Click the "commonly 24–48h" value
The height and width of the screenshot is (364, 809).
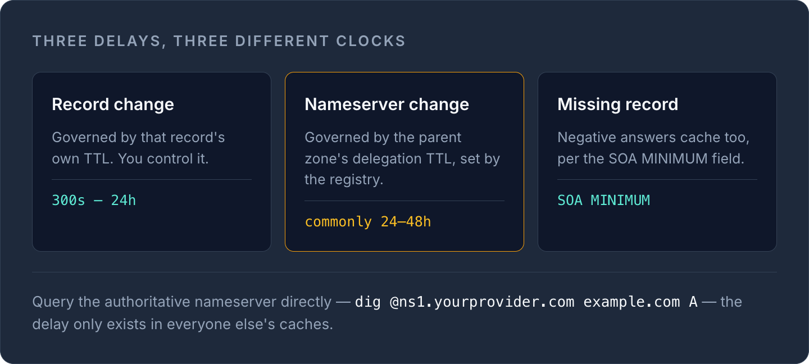click(368, 222)
